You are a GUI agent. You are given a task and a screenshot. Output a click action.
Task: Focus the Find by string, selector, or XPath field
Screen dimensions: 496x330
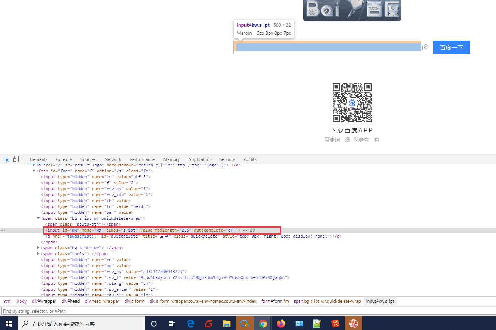point(248,311)
